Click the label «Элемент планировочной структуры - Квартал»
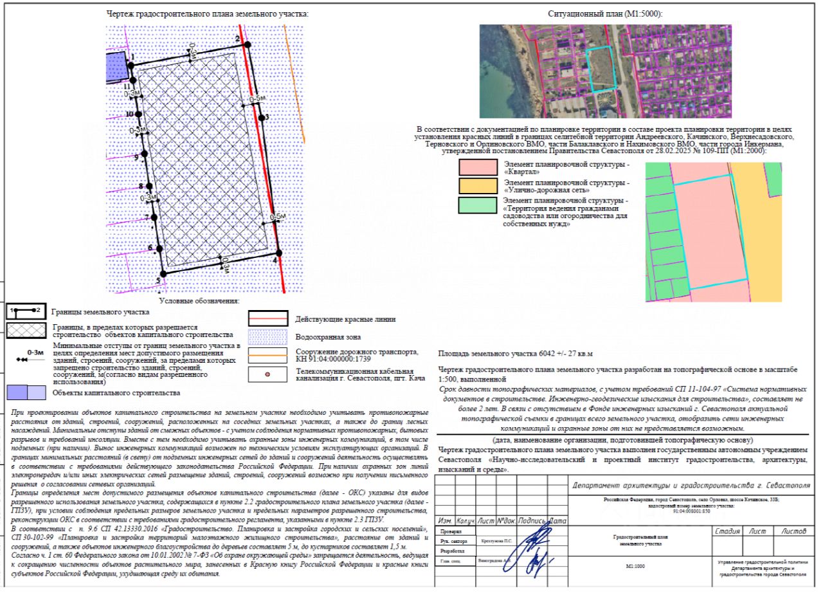 [566, 167]
